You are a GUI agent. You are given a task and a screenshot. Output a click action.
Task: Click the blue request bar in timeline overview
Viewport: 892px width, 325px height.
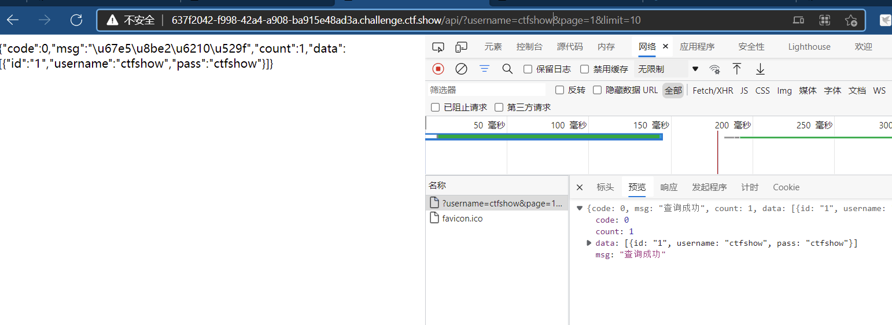tap(544, 136)
